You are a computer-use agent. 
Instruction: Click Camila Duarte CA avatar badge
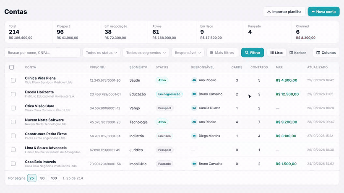(x=194, y=108)
